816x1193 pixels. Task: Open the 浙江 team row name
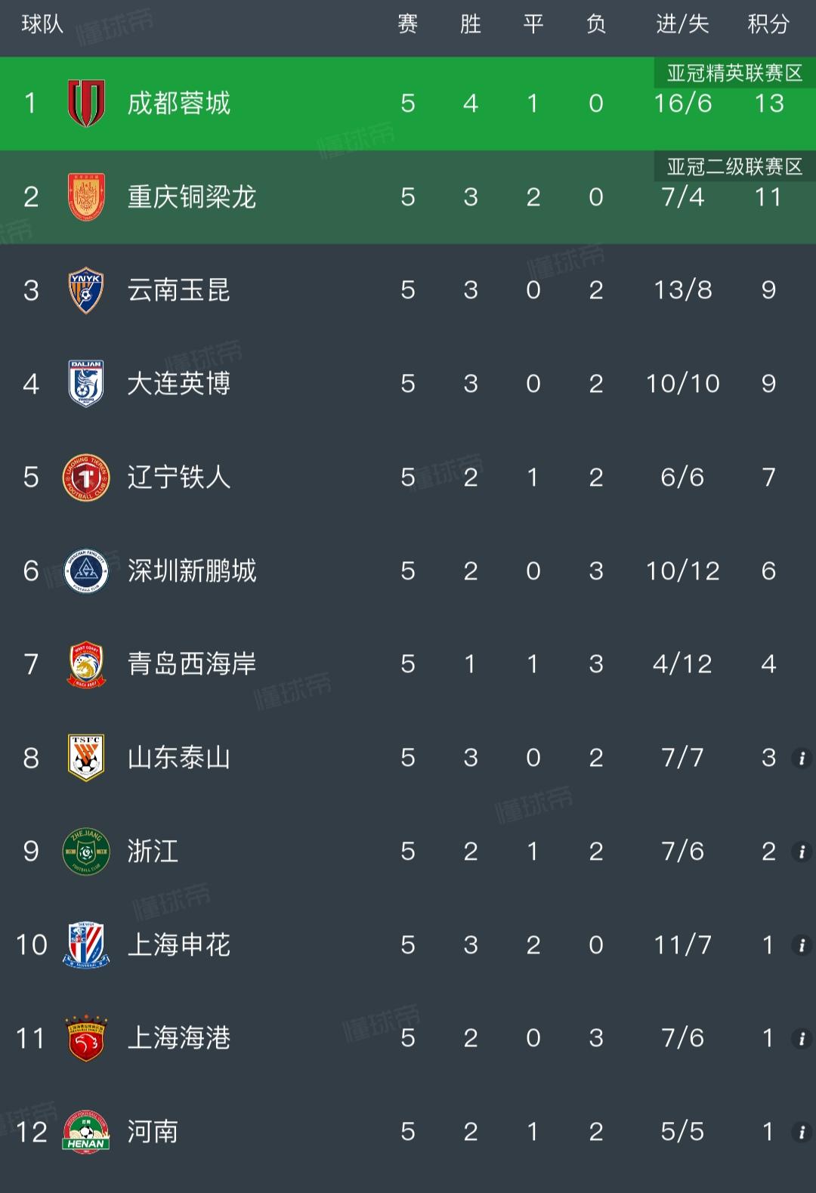pos(153,851)
